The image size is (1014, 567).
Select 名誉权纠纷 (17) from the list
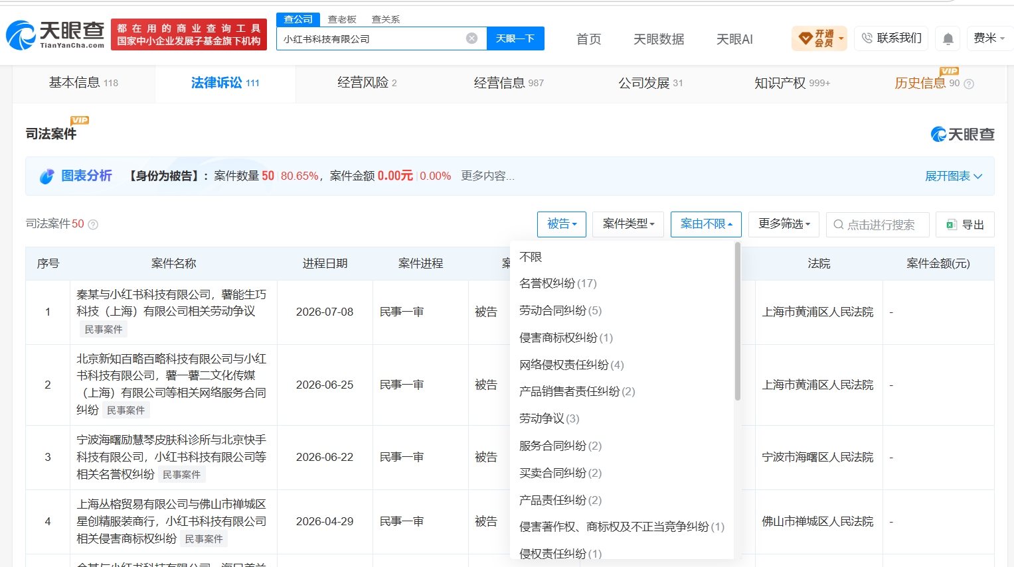(x=558, y=283)
